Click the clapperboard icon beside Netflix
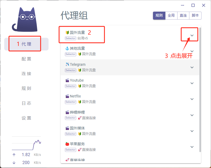The height and width of the screenshot is (168, 211). click(x=67, y=96)
